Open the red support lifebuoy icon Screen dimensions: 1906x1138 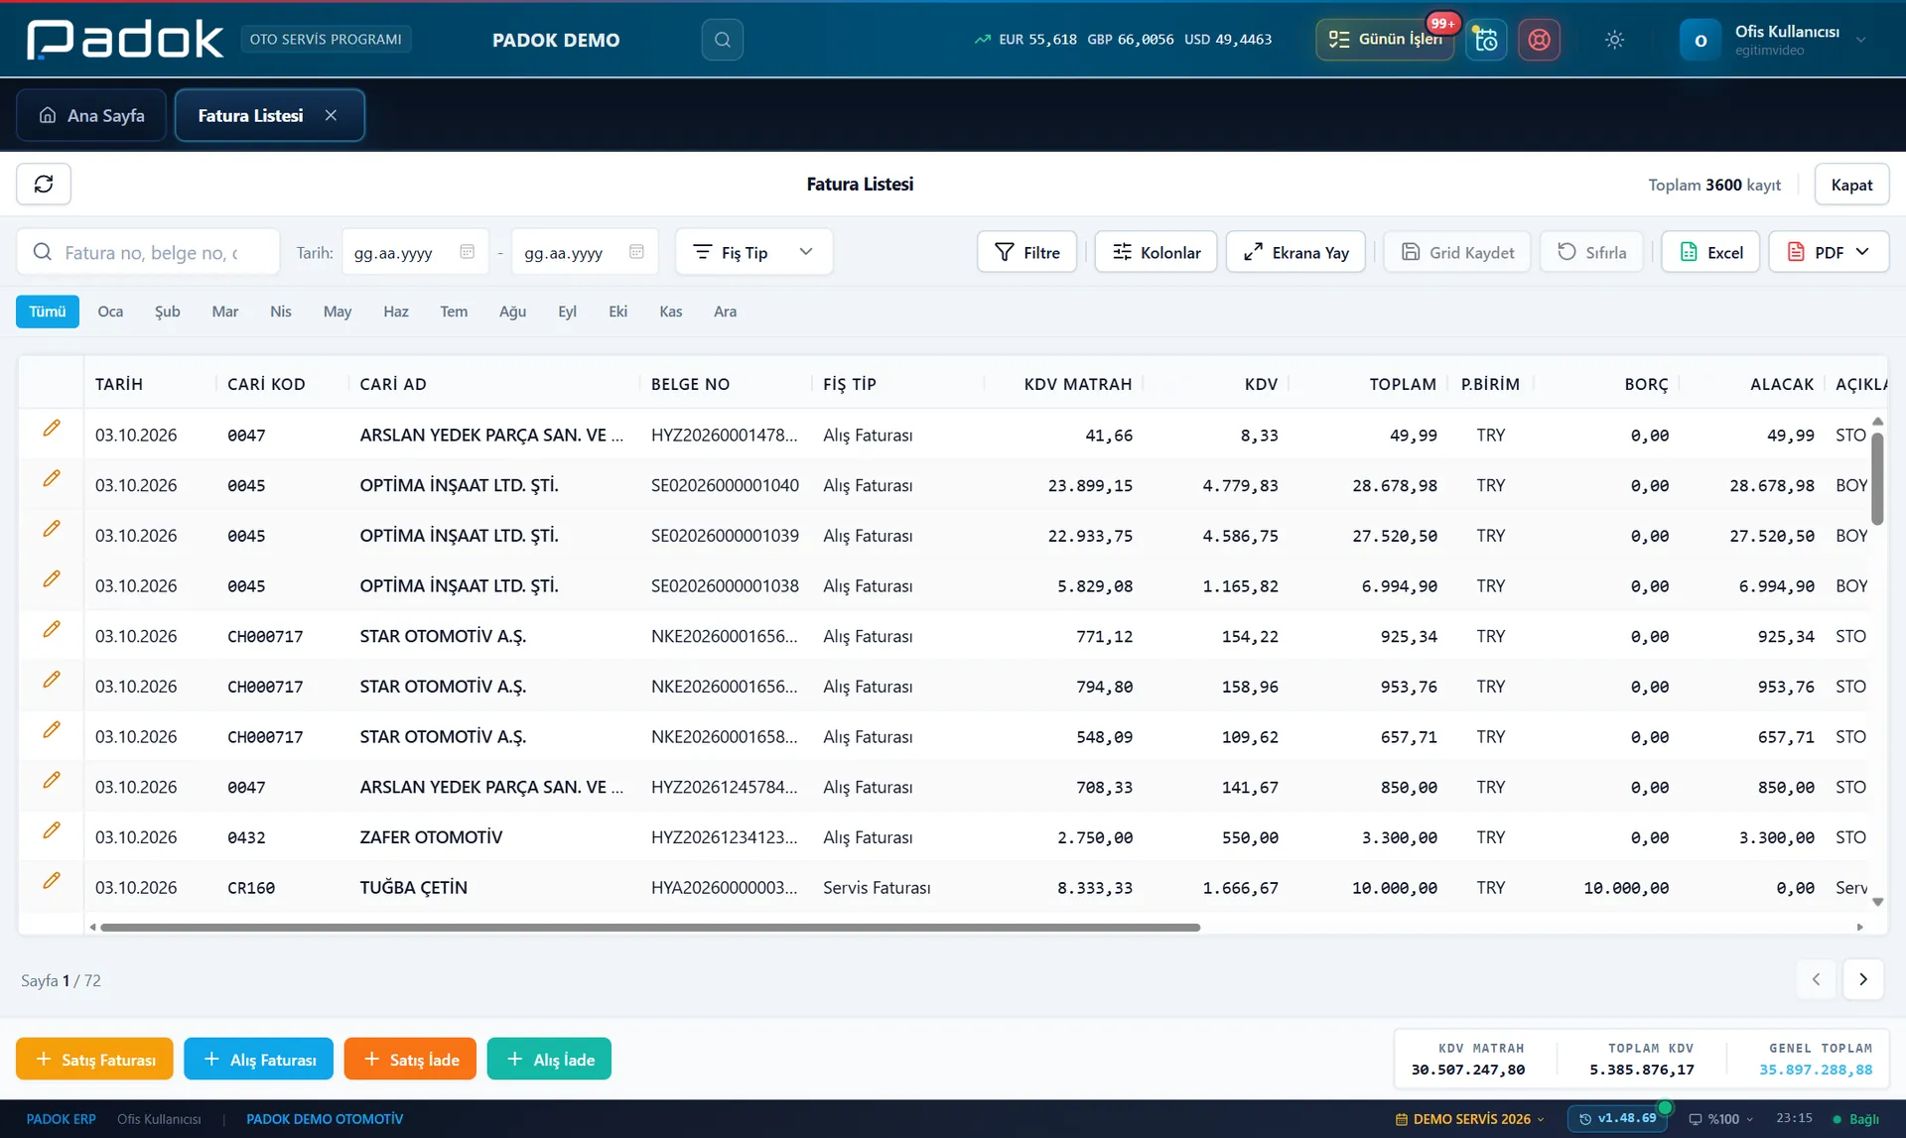(x=1539, y=40)
